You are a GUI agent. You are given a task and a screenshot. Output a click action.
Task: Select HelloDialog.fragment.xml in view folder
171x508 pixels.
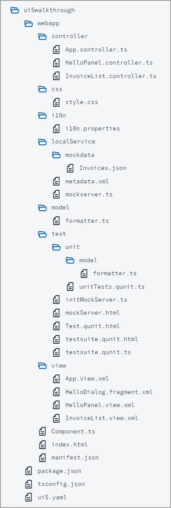tap(109, 392)
